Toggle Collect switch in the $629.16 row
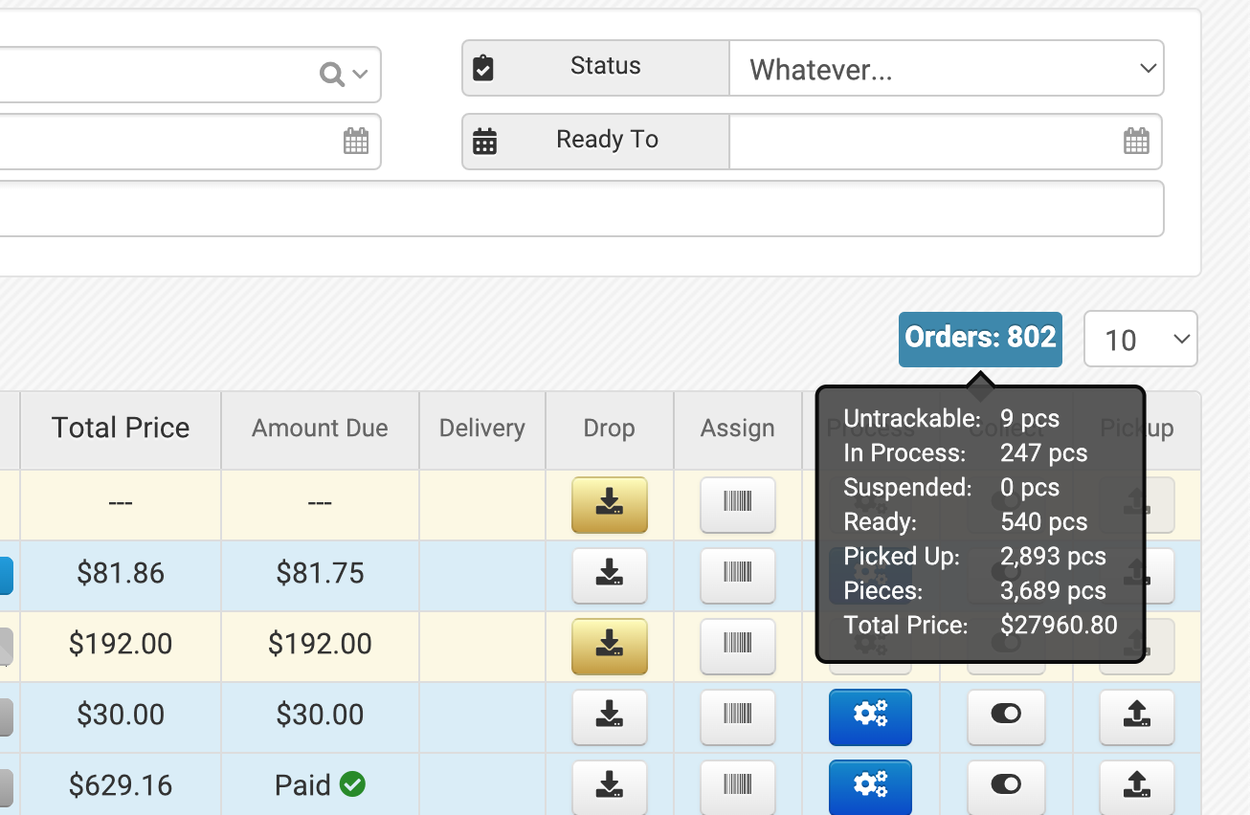The height and width of the screenshot is (815, 1250). 1006,787
